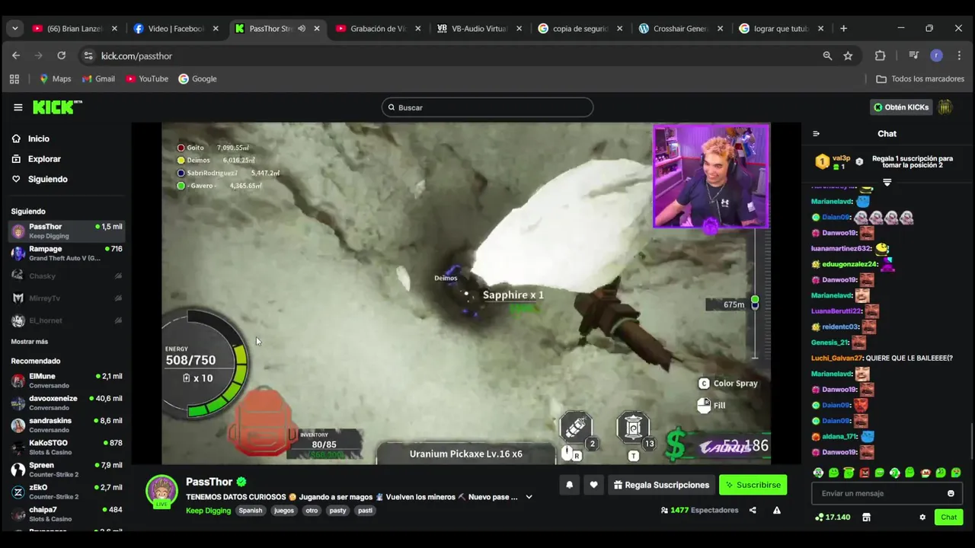Switch to Brian Lanzel YouTube tab
This screenshot has height=548, width=975.
[75, 28]
